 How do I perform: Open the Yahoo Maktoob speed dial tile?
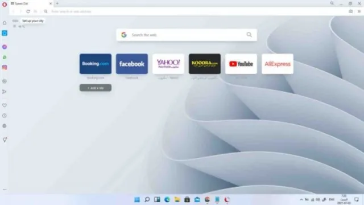[x=168, y=64]
